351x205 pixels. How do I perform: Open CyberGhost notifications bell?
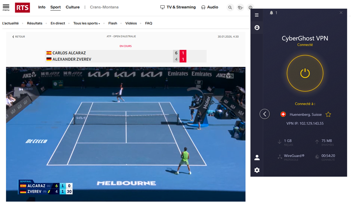tap(272, 13)
